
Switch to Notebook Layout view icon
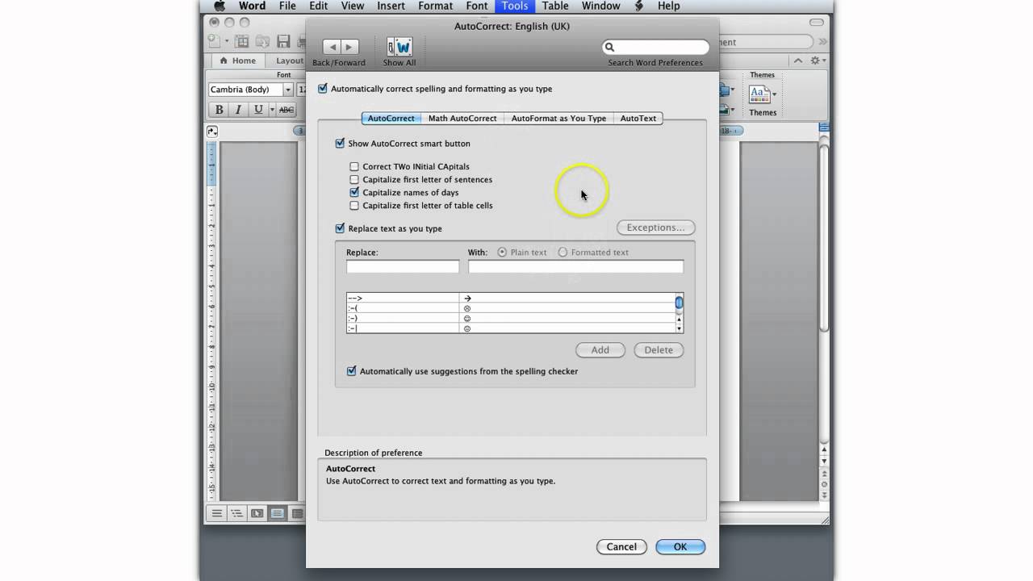[297, 513]
